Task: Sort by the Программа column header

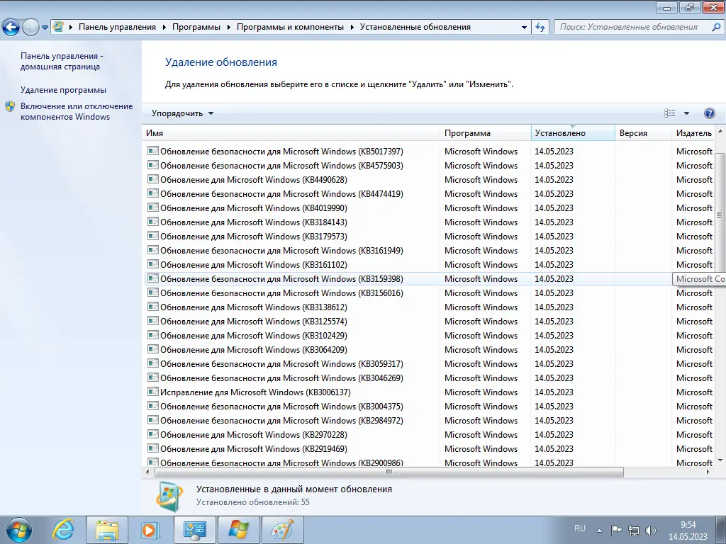Action: pyautogui.click(x=485, y=133)
